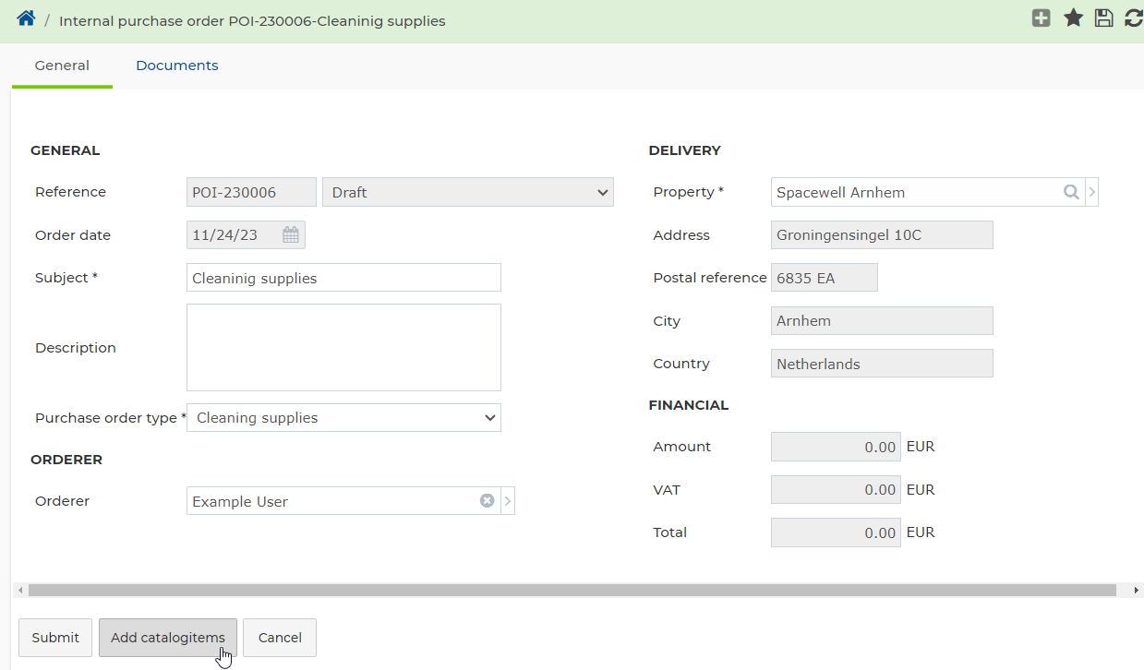Image resolution: width=1144 pixels, height=670 pixels.
Task: Click the horizontal scrollbar track
Action: click(572, 590)
